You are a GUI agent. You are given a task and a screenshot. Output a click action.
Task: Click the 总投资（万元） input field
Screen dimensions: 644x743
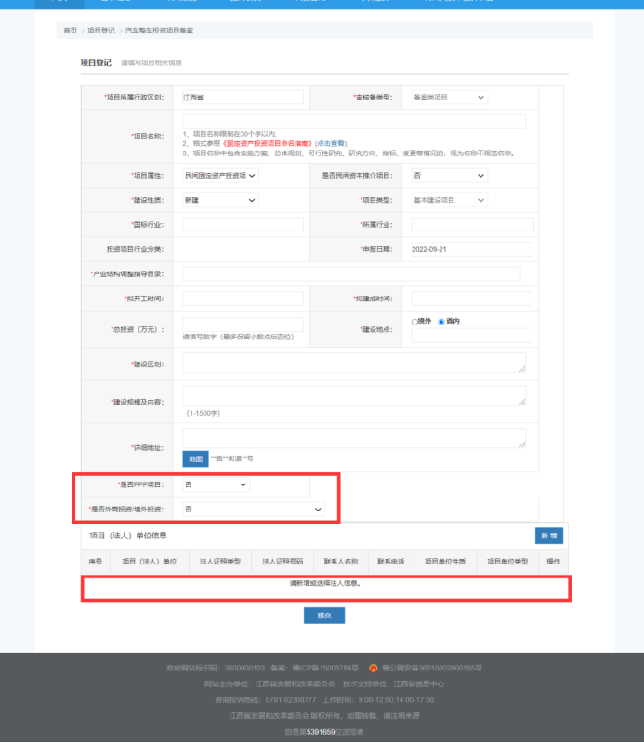pos(243,325)
